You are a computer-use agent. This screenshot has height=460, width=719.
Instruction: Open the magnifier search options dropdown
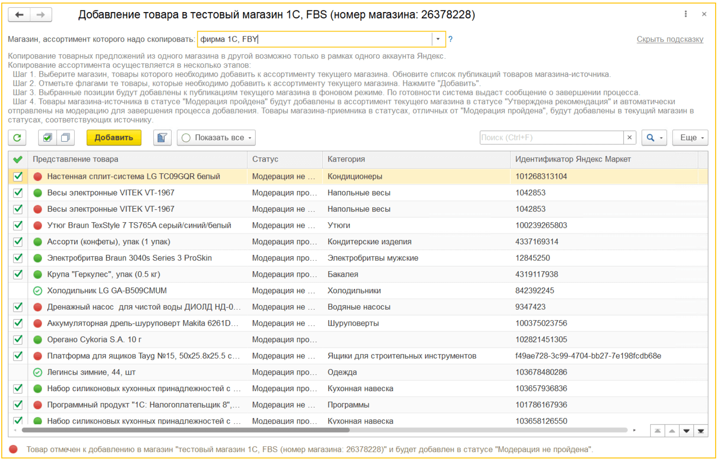coord(654,138)
